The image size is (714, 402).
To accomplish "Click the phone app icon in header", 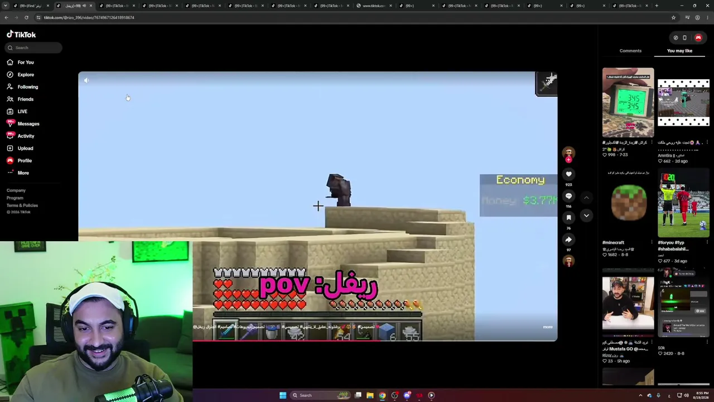I will [x=684, y=38].
